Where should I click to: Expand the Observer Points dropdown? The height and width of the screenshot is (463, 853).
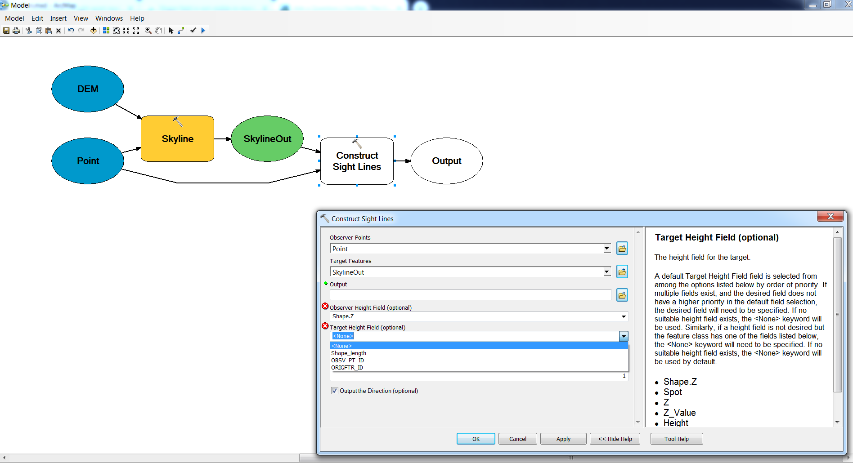pos(607,249)
